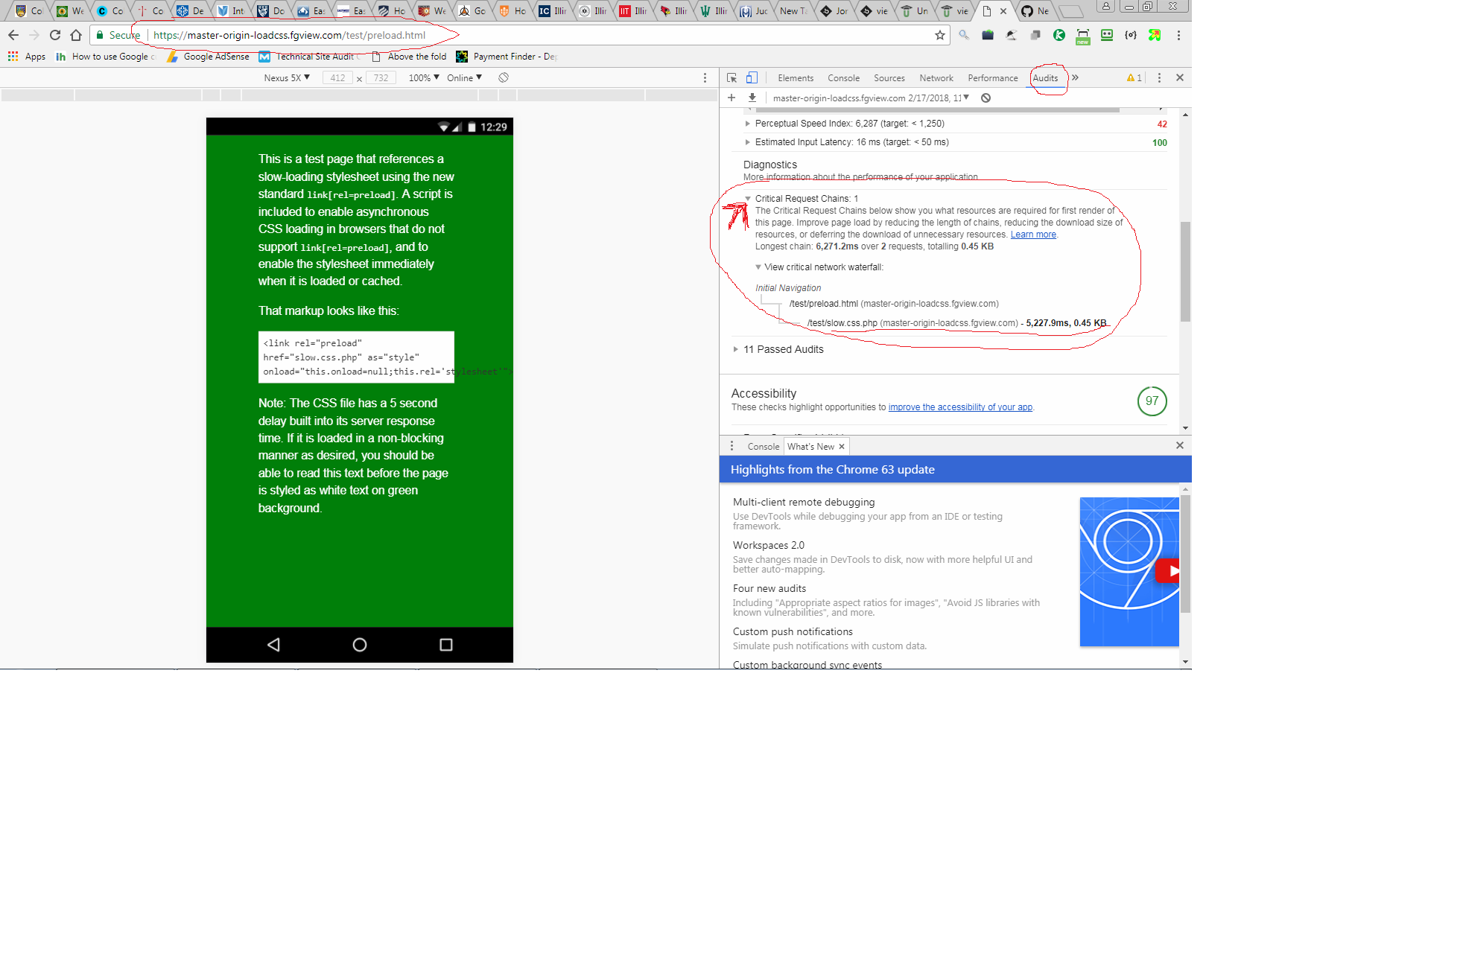The width and height of the screenshot is (1463, 956).
Task: Click the Keywords Everywhere K extension icon
Action: coord(1059,35)
